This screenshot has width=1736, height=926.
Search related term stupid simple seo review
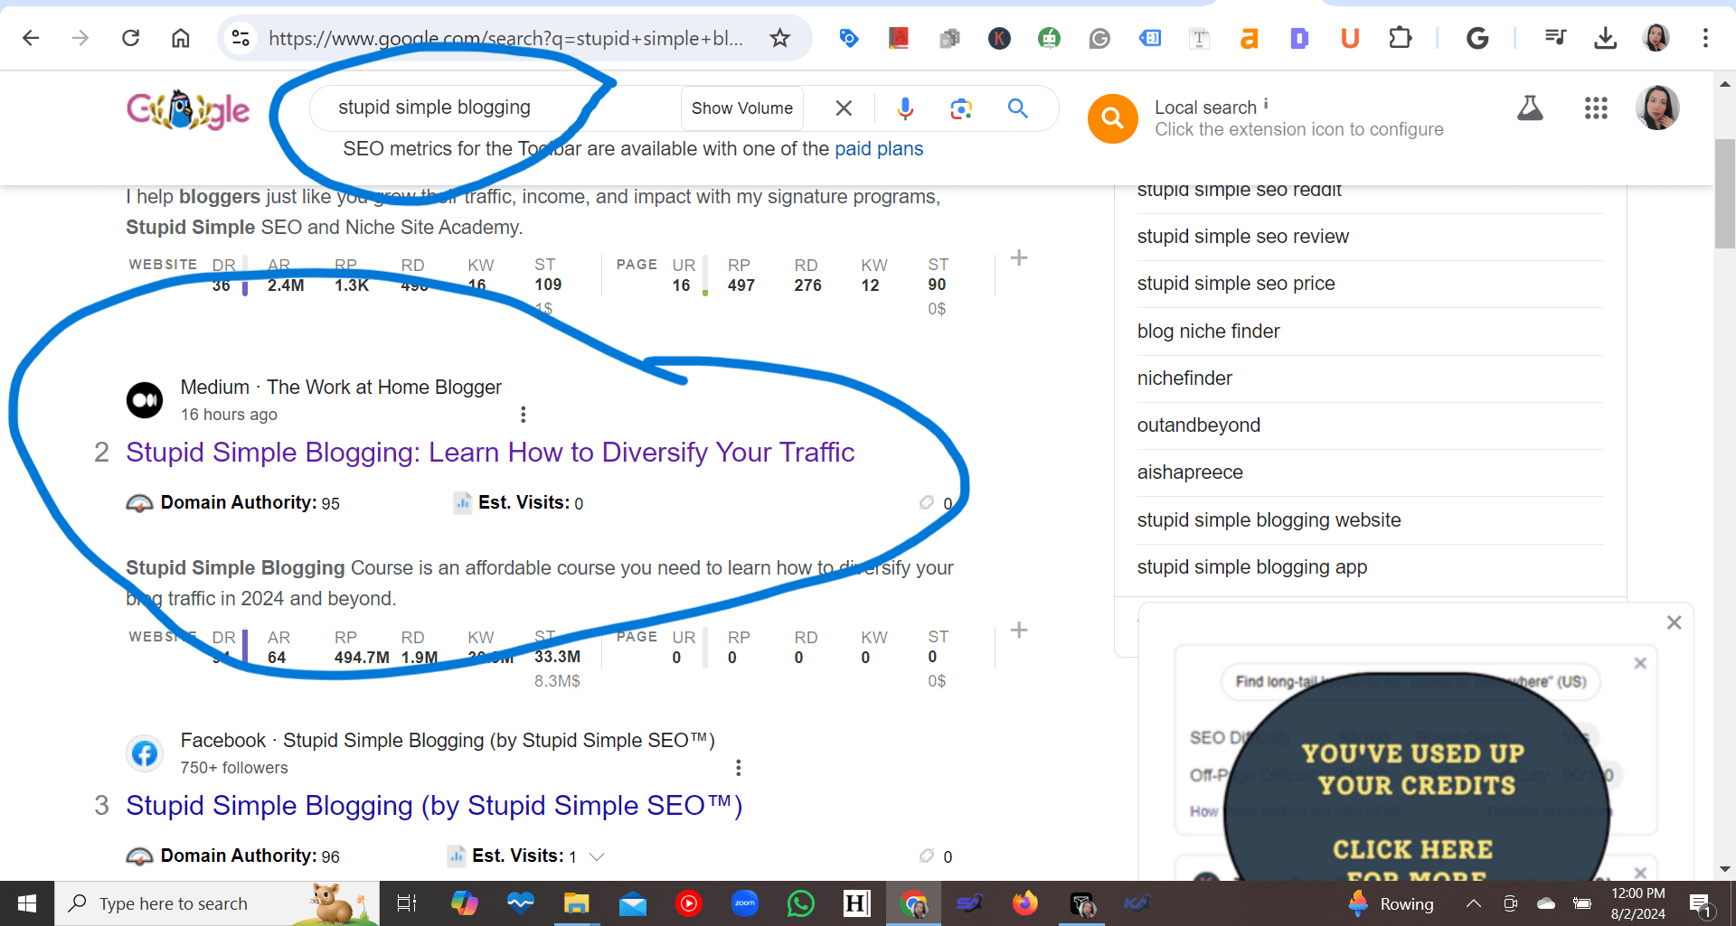click(1242, 237)
